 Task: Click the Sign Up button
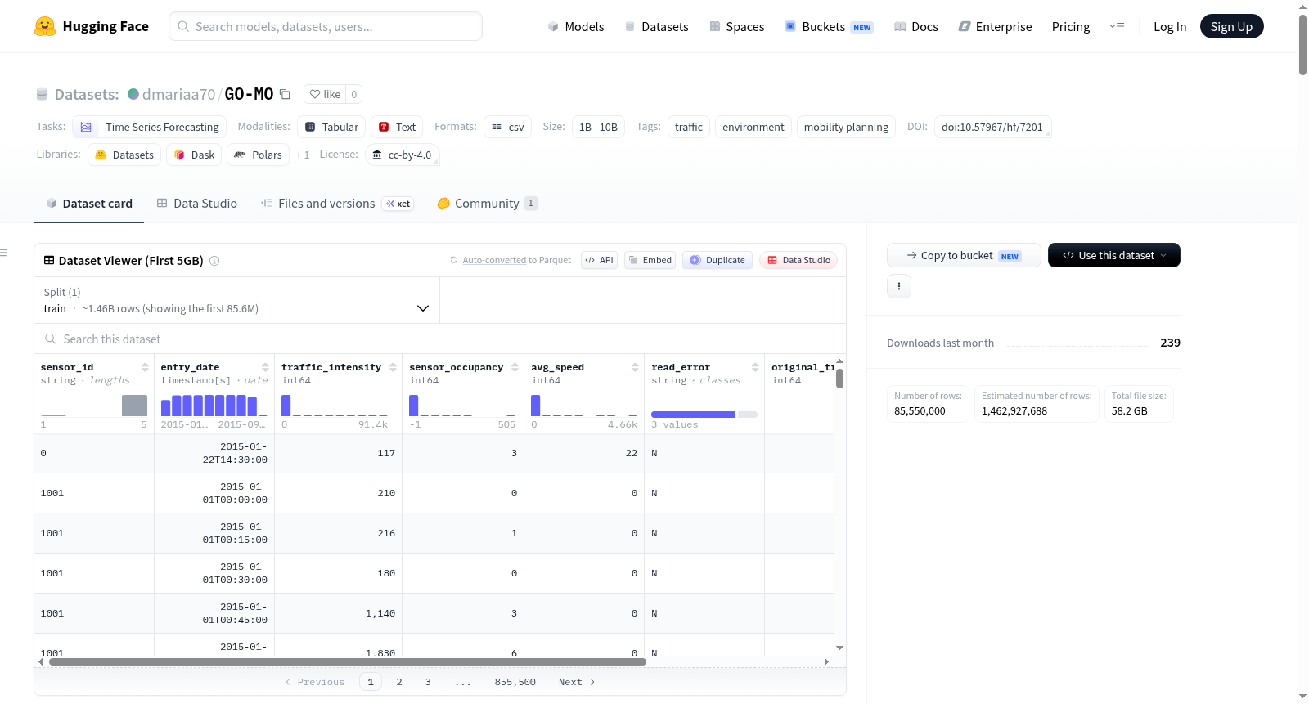[1231, 26]
